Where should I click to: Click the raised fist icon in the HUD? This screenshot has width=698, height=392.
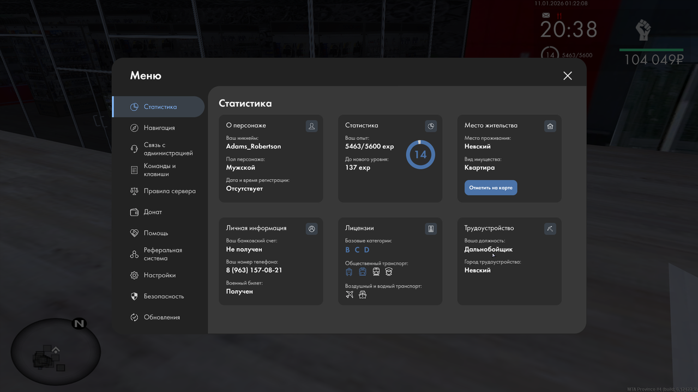click(643, 30)
